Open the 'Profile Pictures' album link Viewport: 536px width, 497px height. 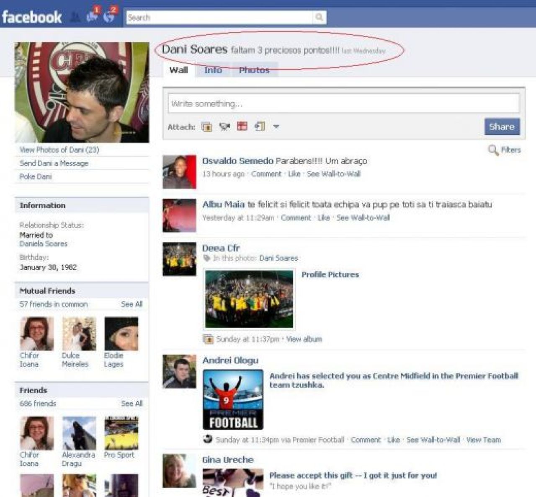pyautogui.click(x=330, y=274)
